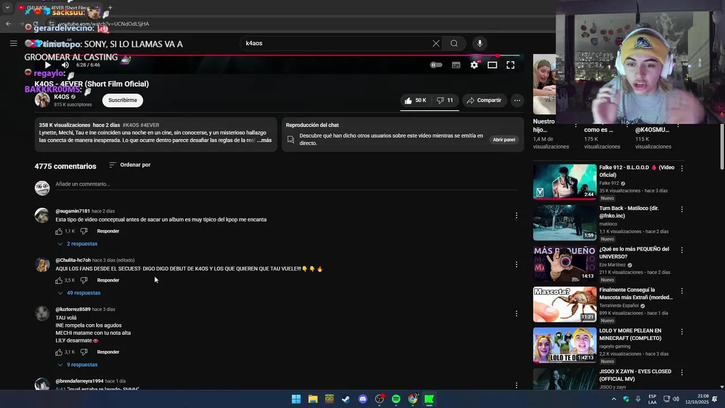Screen dimensions: 725x408
Task: Click the Añade un comentario field
Action: (x=286, y=184)
